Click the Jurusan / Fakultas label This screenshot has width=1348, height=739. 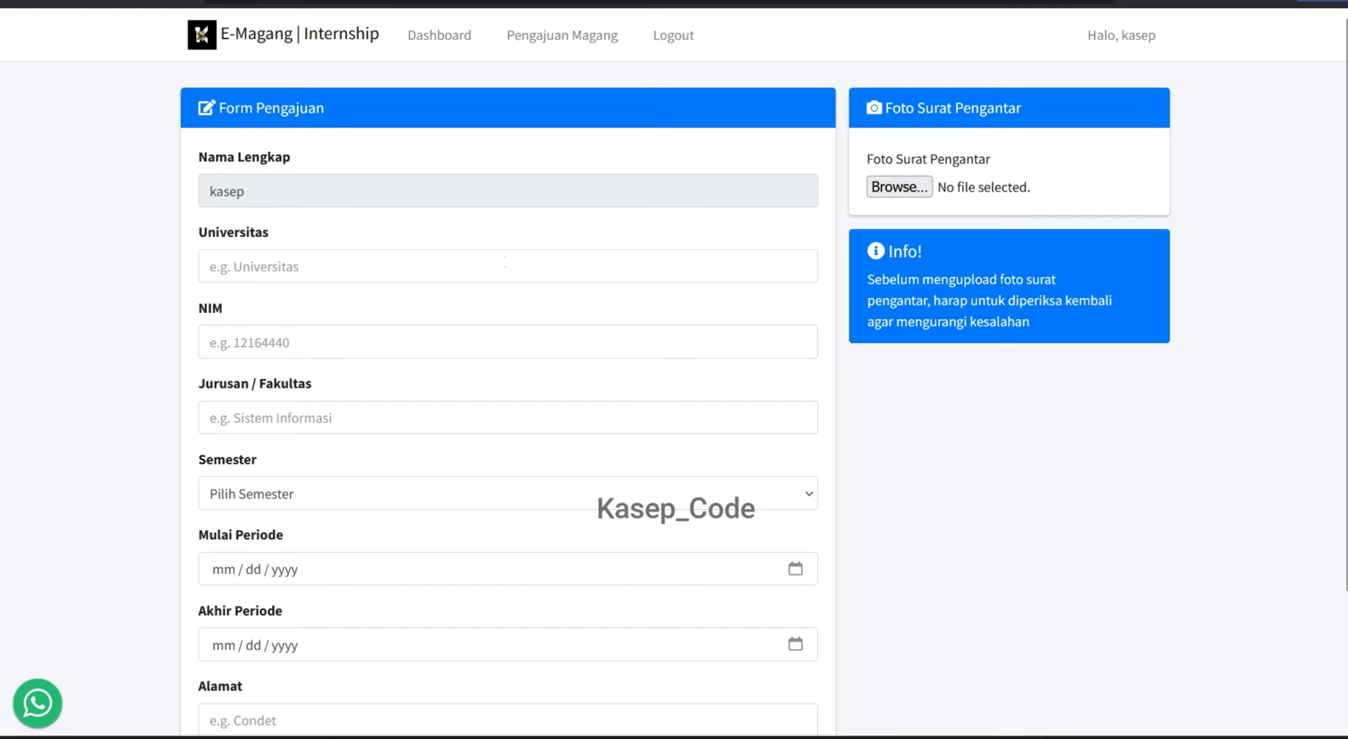pyautogui.click(x=255, y=383)
